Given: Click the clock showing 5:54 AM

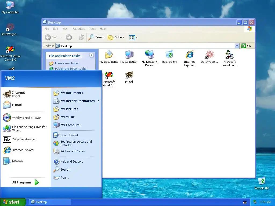Looking at the screenshot, I should click(x=265, y=202).
